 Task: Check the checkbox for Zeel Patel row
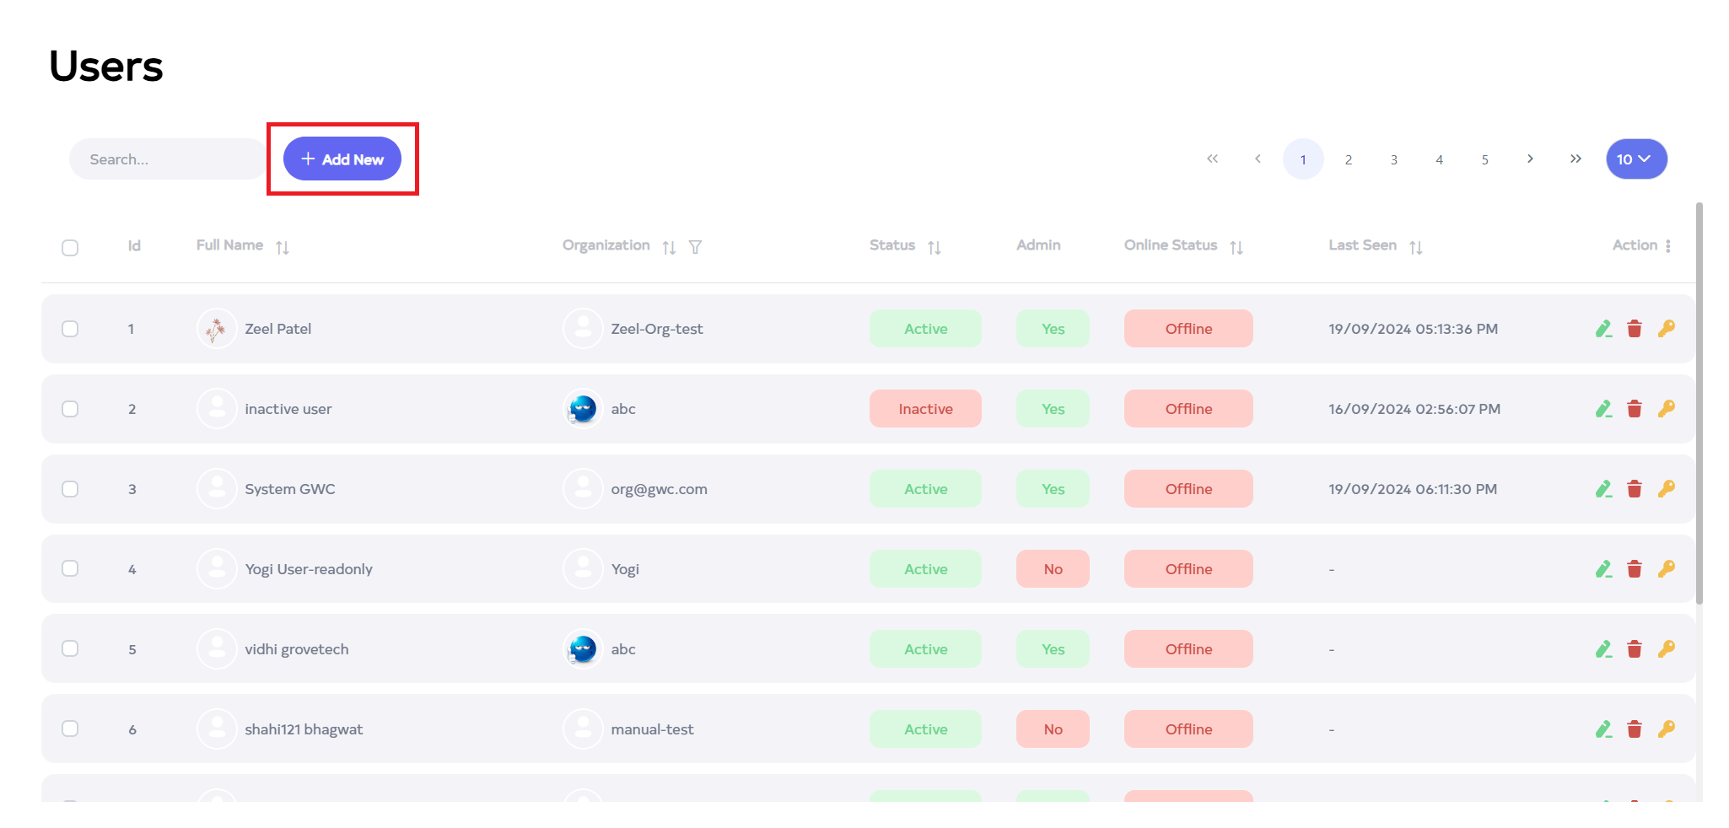[70, 329]
